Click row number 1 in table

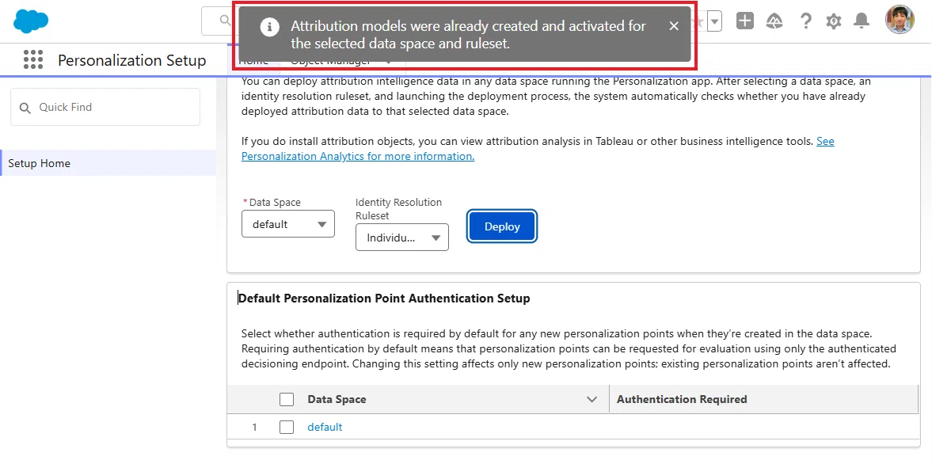click(254, 427)
